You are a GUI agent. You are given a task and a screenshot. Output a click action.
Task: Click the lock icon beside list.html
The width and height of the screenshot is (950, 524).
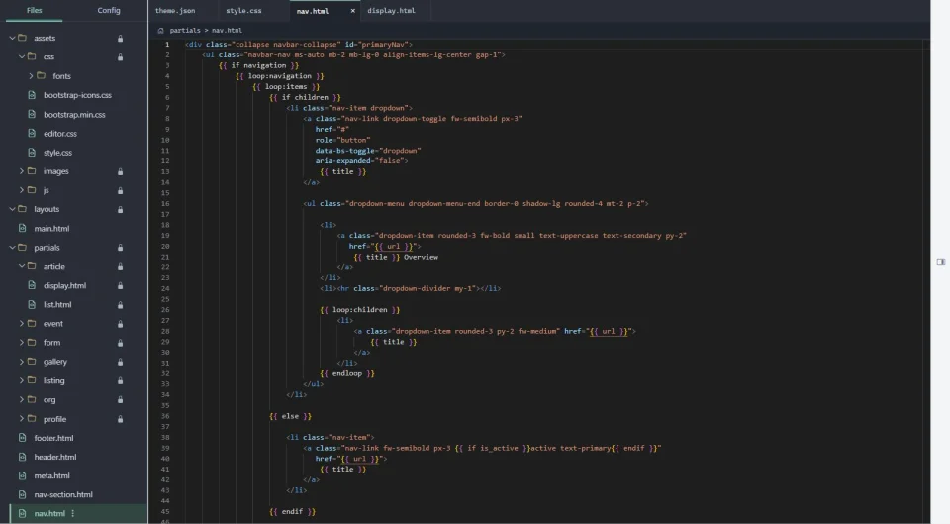pyautogui.click(x=120, y=305)
